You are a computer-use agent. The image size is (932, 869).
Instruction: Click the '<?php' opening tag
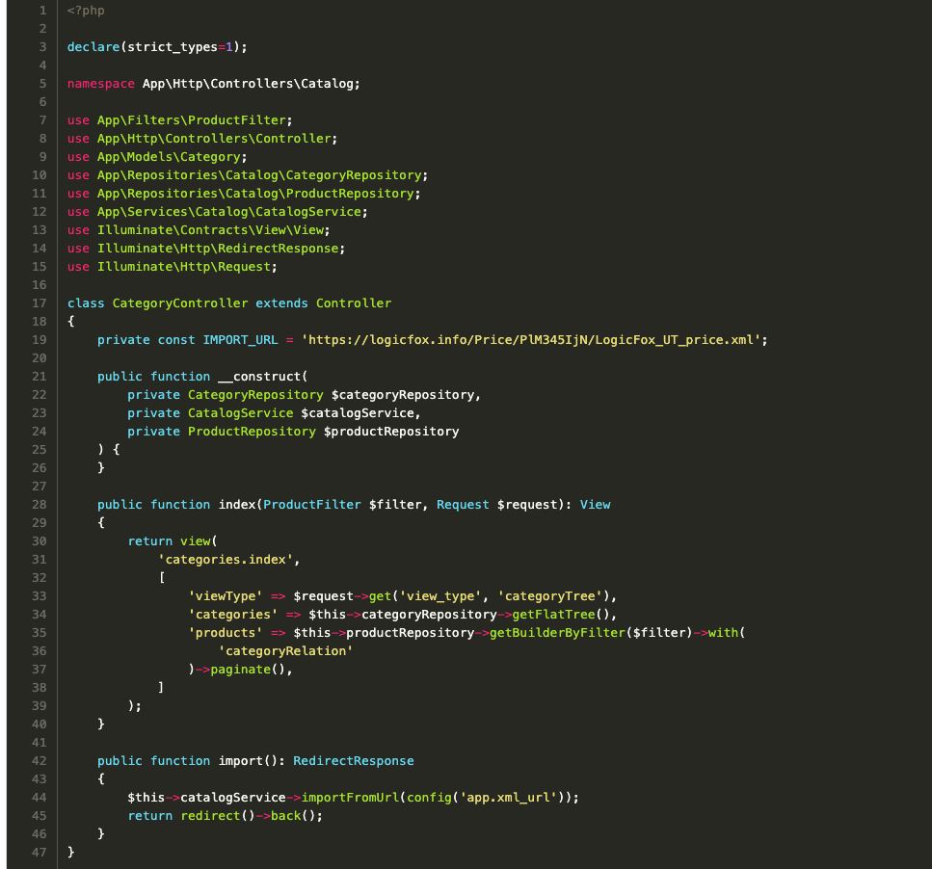click(x=86, y=11)
